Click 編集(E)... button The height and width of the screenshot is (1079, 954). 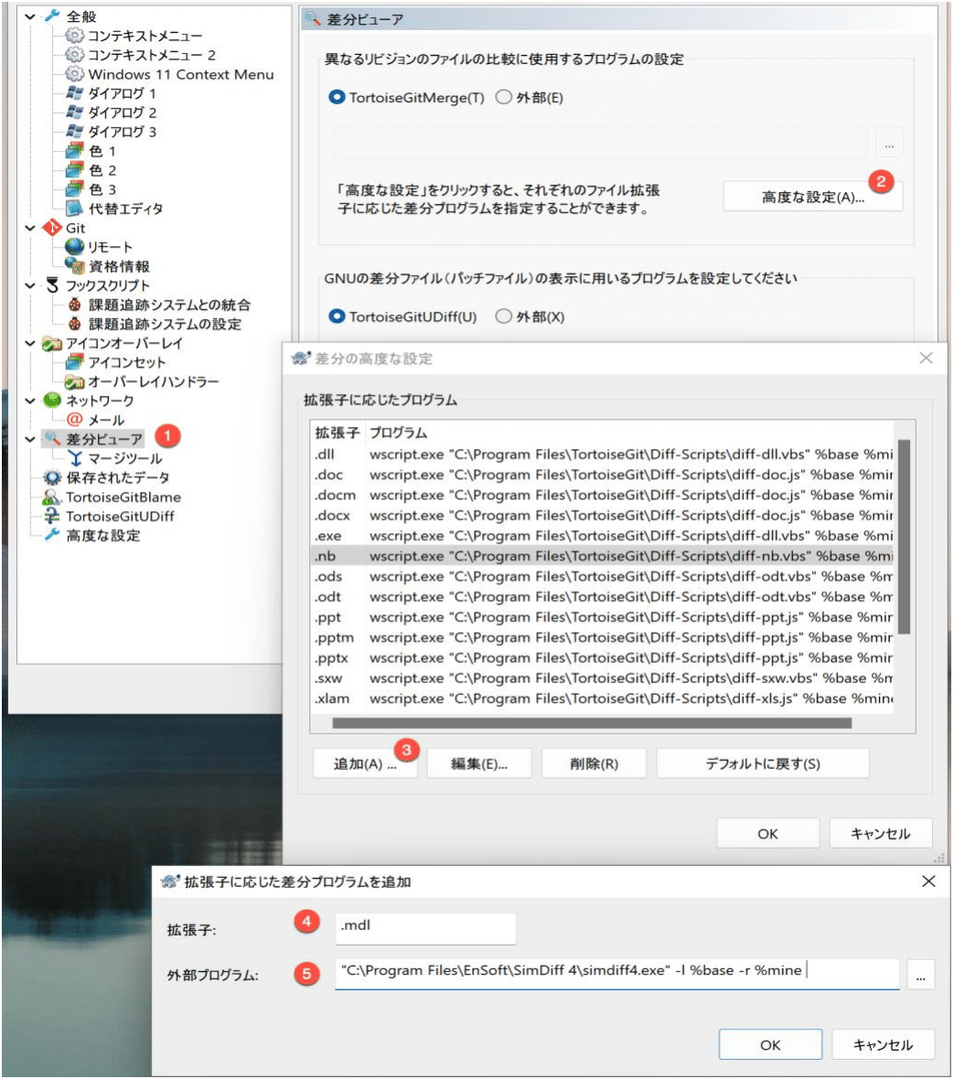479,764
